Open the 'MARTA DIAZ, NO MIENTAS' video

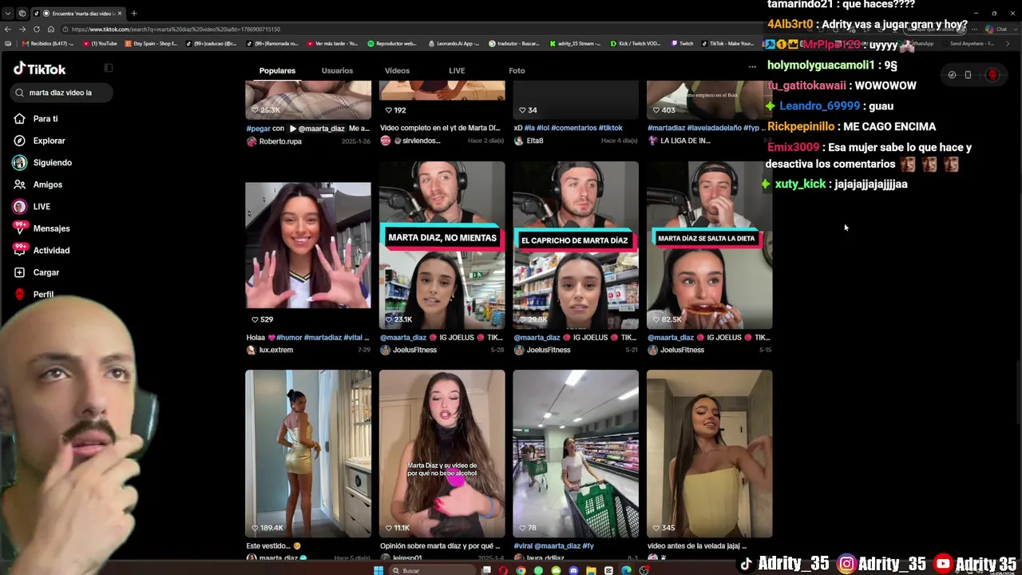click(x=442, y=245)
